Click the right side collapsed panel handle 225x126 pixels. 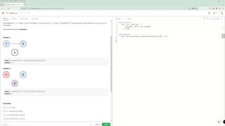pyautogui.click(x=223, y=36)
